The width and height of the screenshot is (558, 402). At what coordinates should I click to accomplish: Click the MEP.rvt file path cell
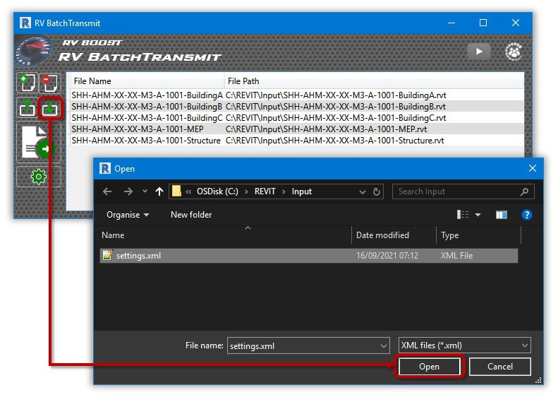coord(326,129)
